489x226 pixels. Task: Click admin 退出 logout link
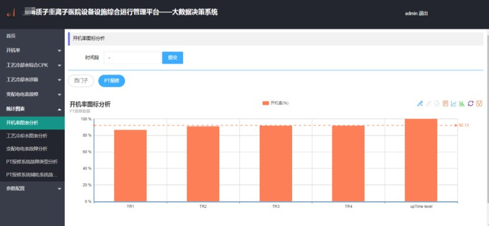(x=417, y=14)
